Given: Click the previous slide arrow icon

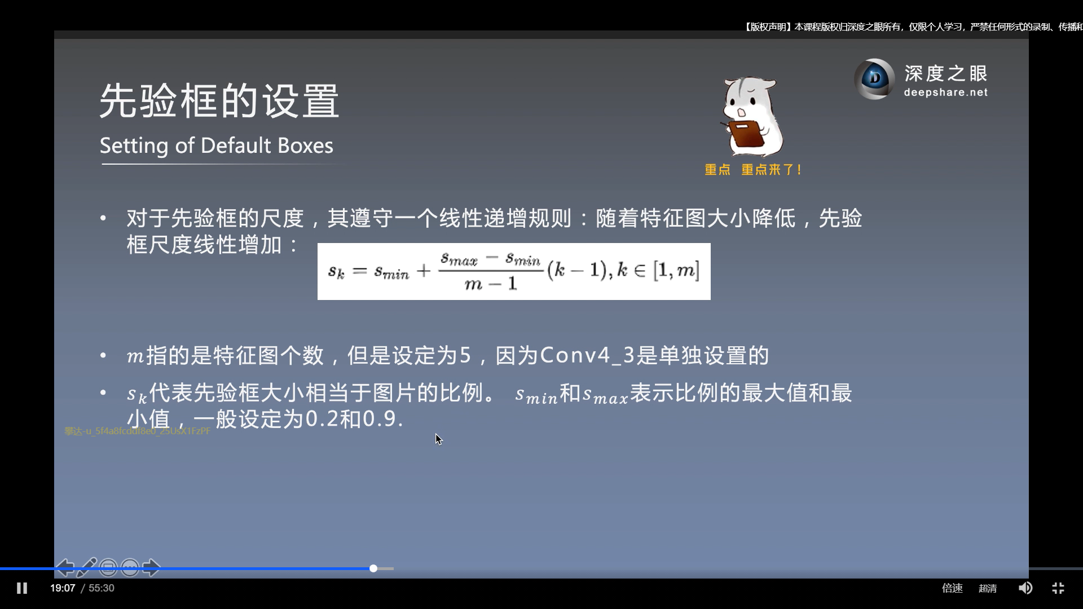Looking at the screenshot, I should coord(65,567).
